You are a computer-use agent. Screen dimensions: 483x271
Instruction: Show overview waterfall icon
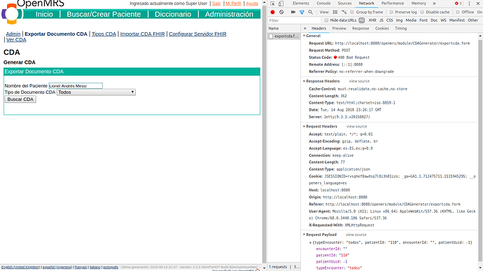(x=344, y=12)
